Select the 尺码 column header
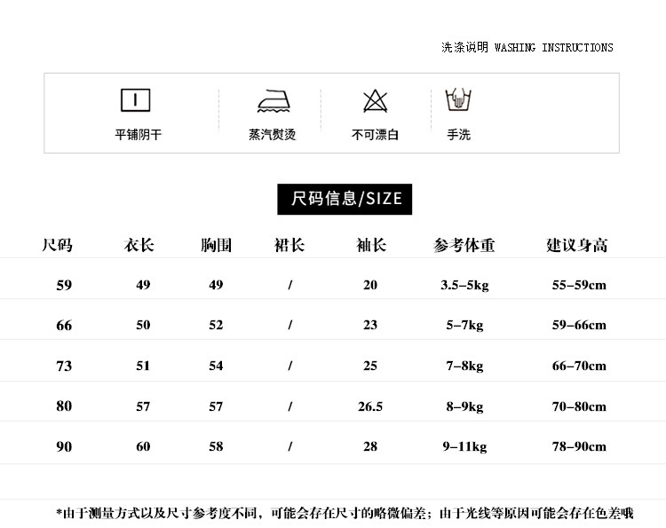Viewport: 666px width, 528px height. click(x=58, y=245)
